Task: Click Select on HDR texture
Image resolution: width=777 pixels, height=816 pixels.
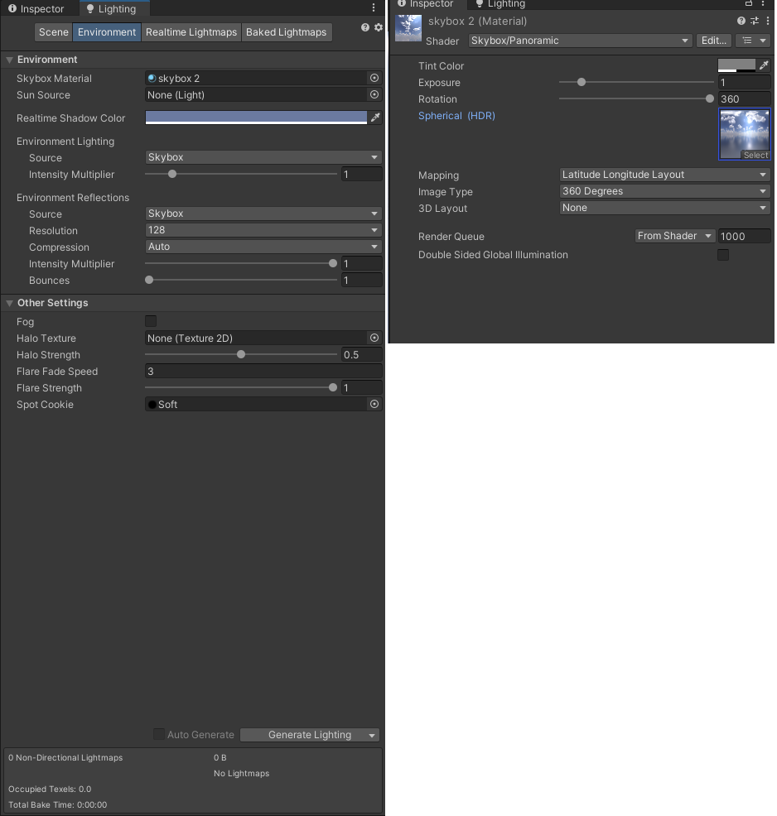Action: pos(755,155)
